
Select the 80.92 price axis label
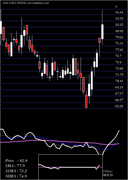pos(119,31)
